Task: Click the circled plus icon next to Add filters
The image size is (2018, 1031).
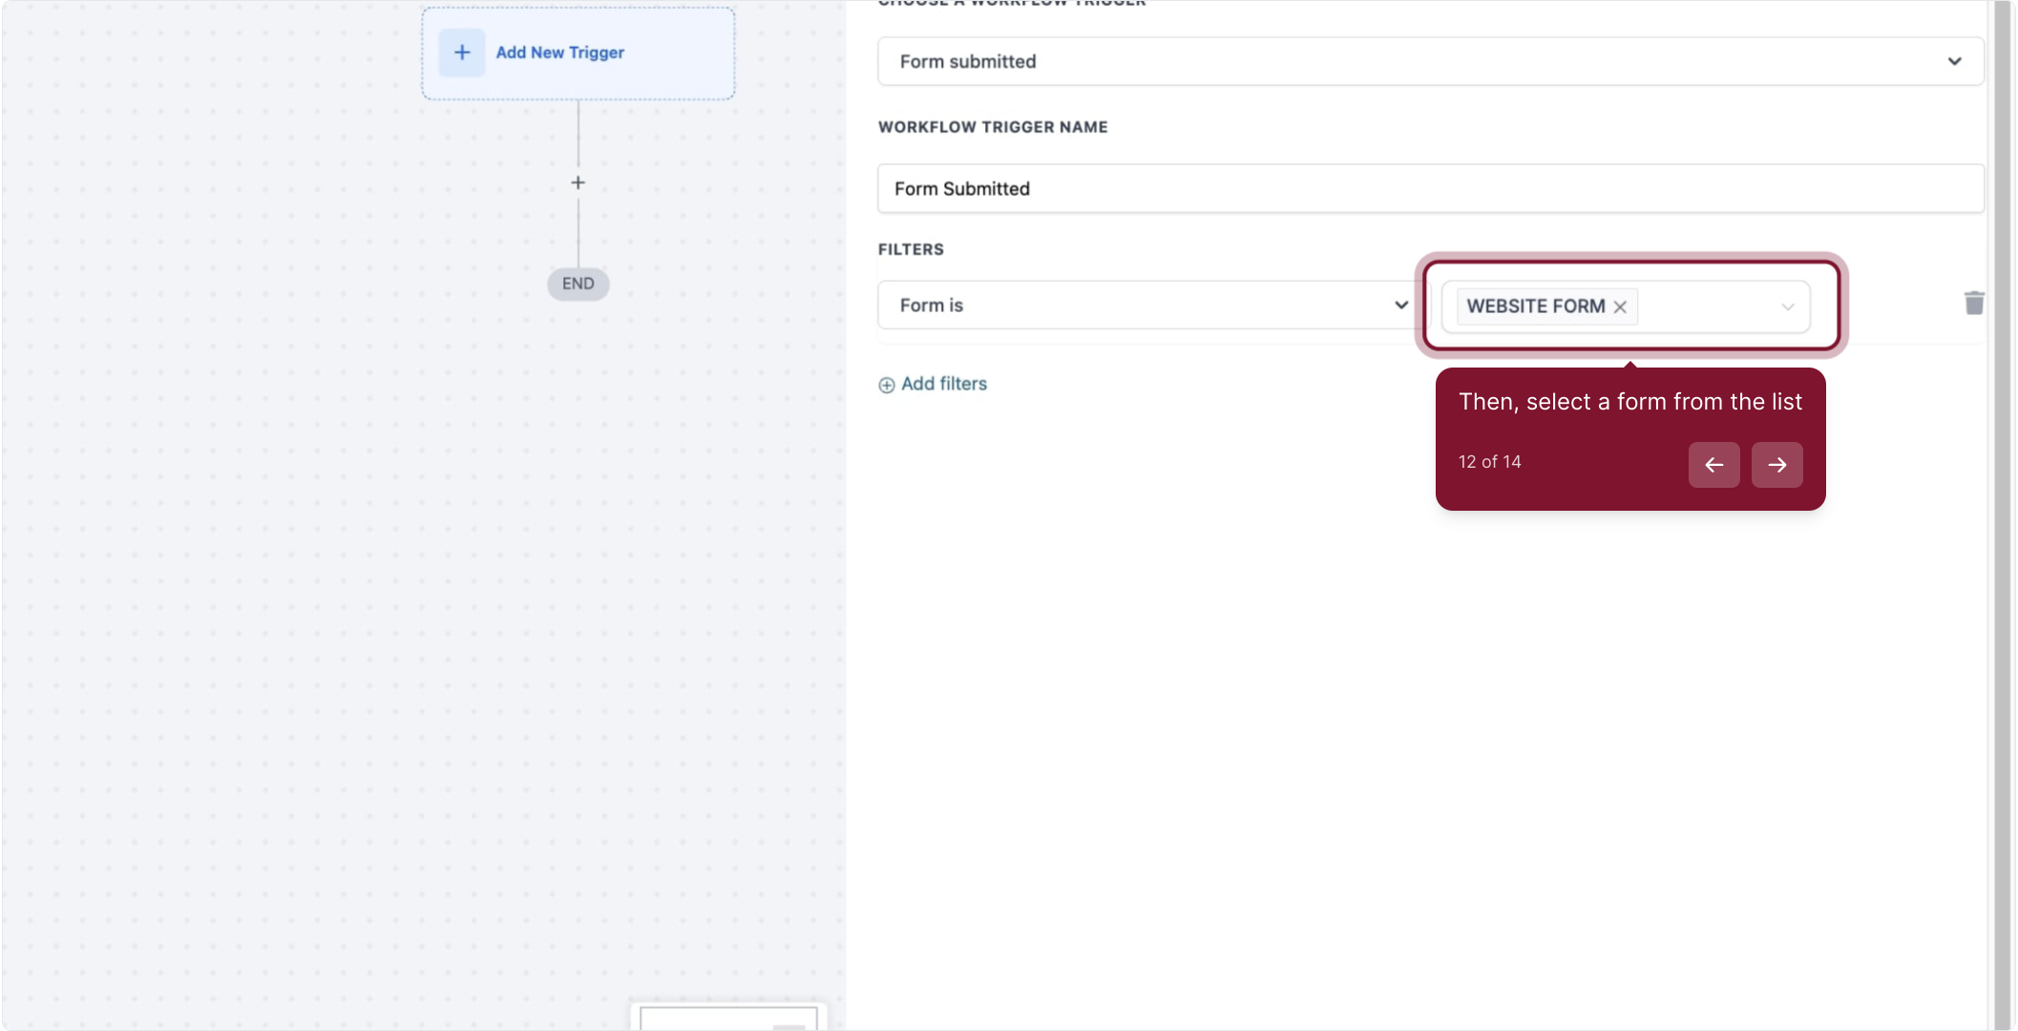Action: 887,385
